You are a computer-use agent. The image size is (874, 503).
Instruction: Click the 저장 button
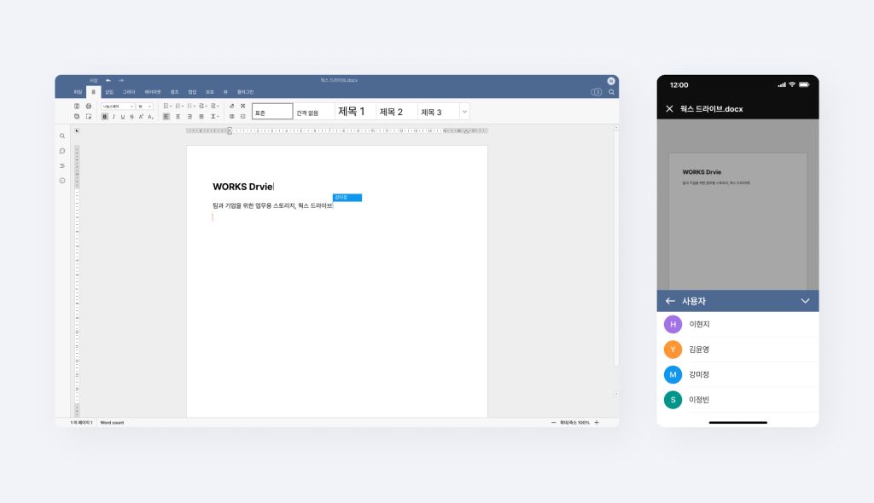pyautogui.click(x=93, y=80)
